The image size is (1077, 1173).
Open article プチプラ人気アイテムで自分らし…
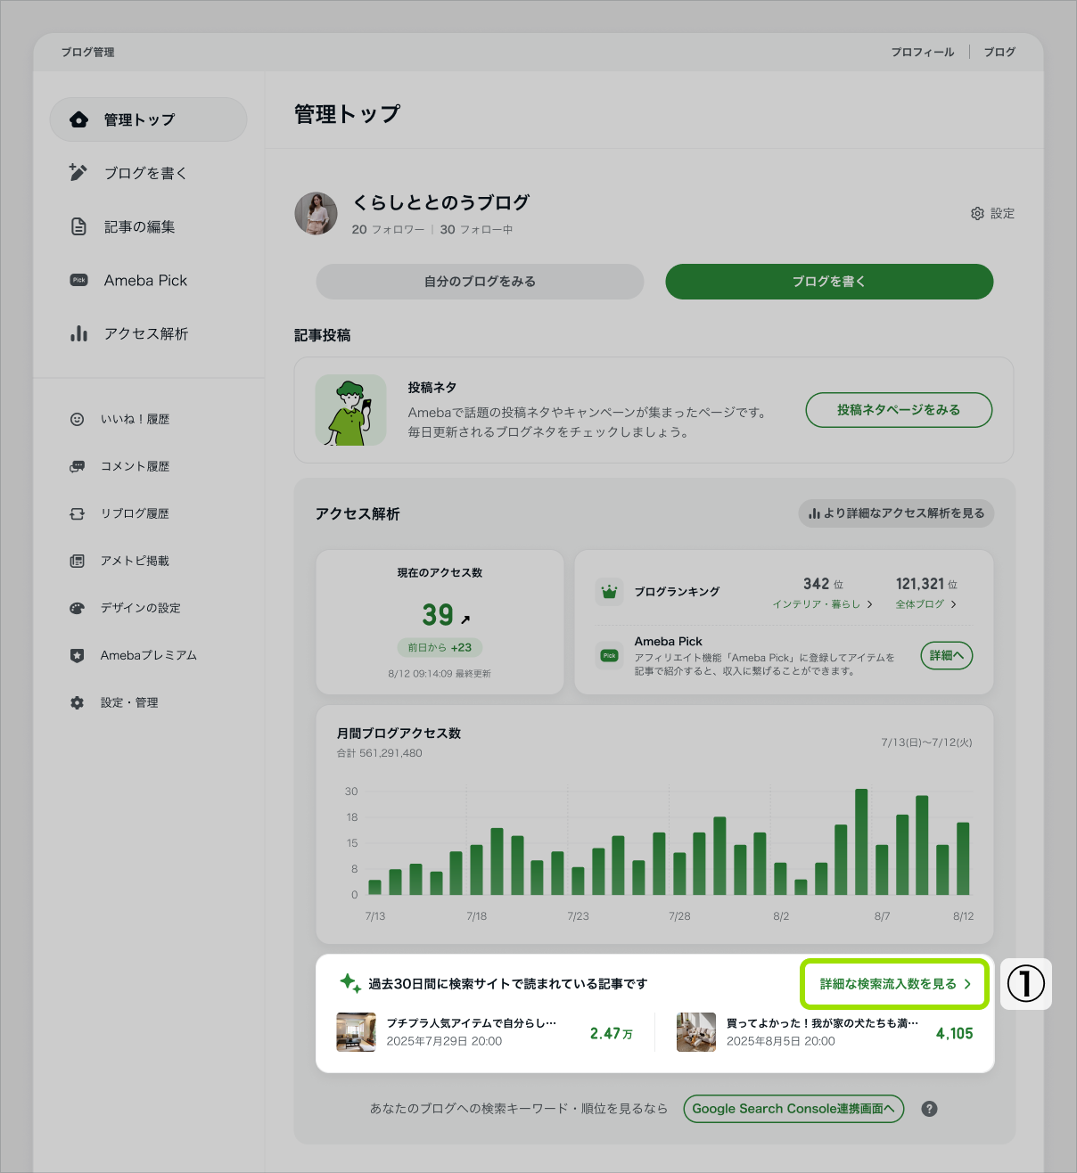[x=471, y=1023]
